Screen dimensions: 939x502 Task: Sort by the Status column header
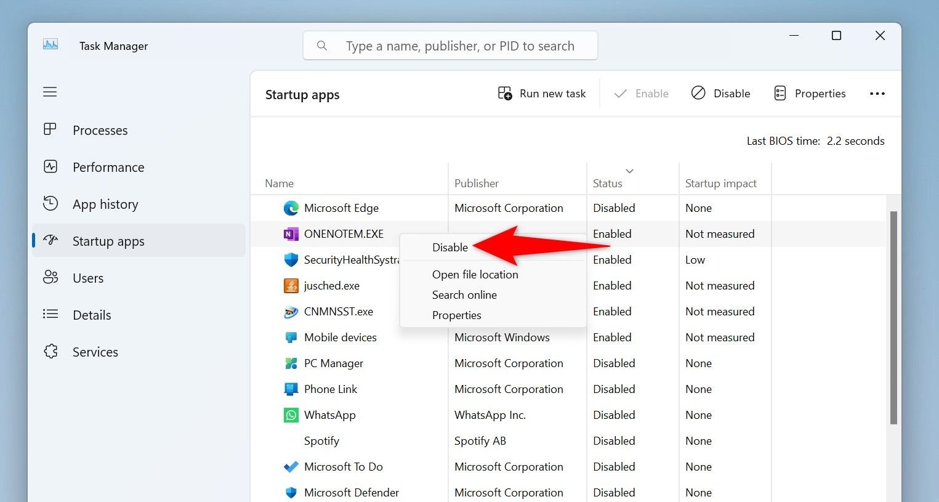tap(607, 184)
